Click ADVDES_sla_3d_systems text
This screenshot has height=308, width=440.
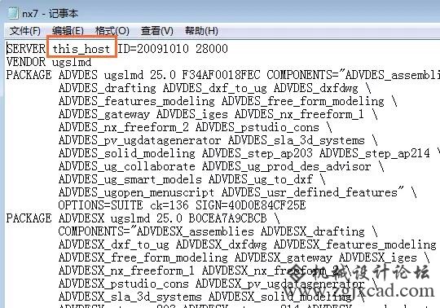297,140
